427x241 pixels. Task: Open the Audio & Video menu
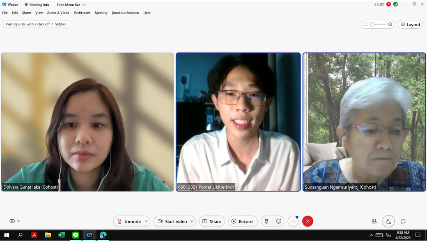click(x=58, y=13)
